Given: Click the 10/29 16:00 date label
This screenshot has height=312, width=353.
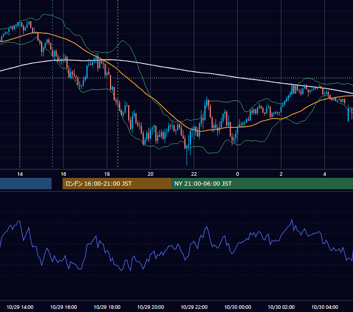Looking at the screenshot, I should click(63, 307).
